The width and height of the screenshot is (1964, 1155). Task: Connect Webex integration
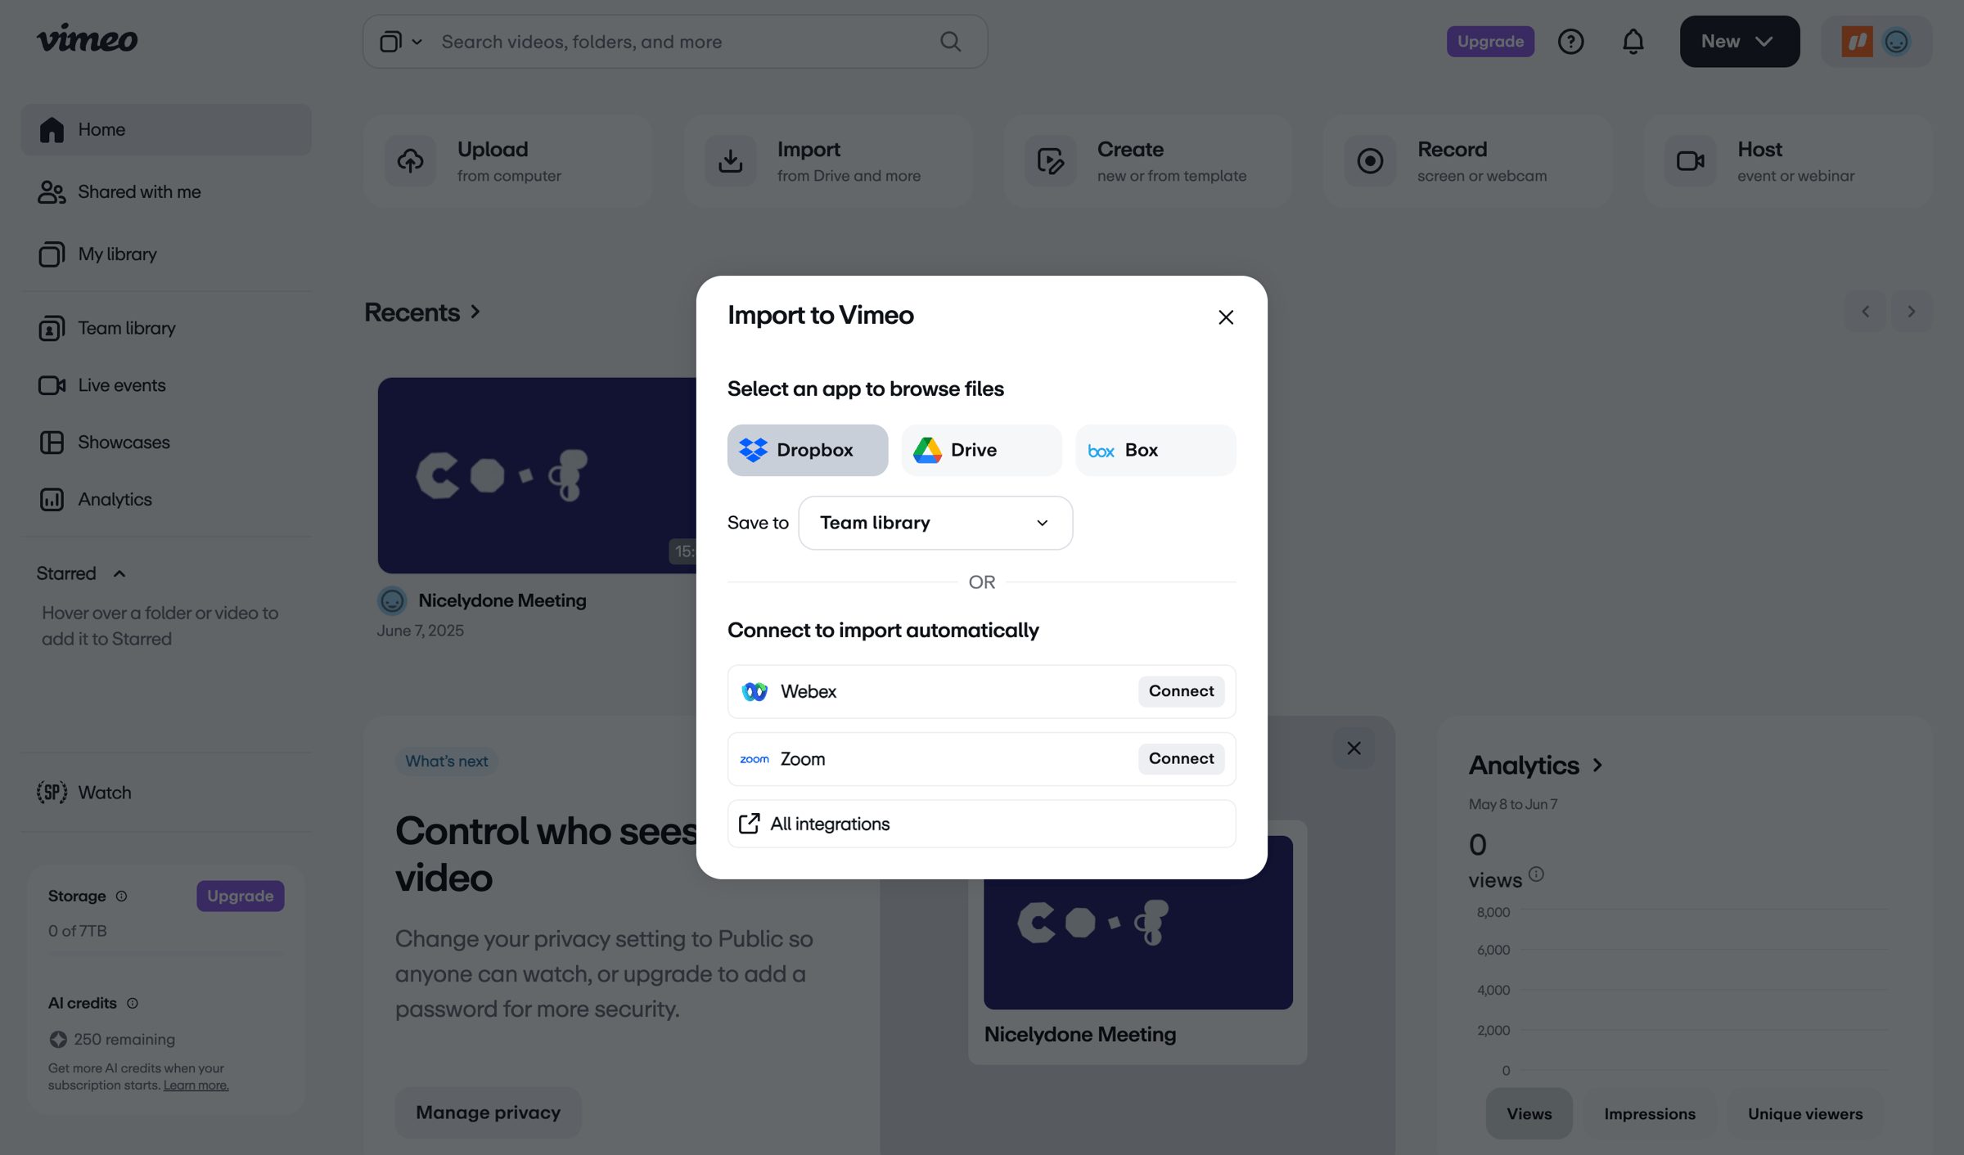point(1181,691)
